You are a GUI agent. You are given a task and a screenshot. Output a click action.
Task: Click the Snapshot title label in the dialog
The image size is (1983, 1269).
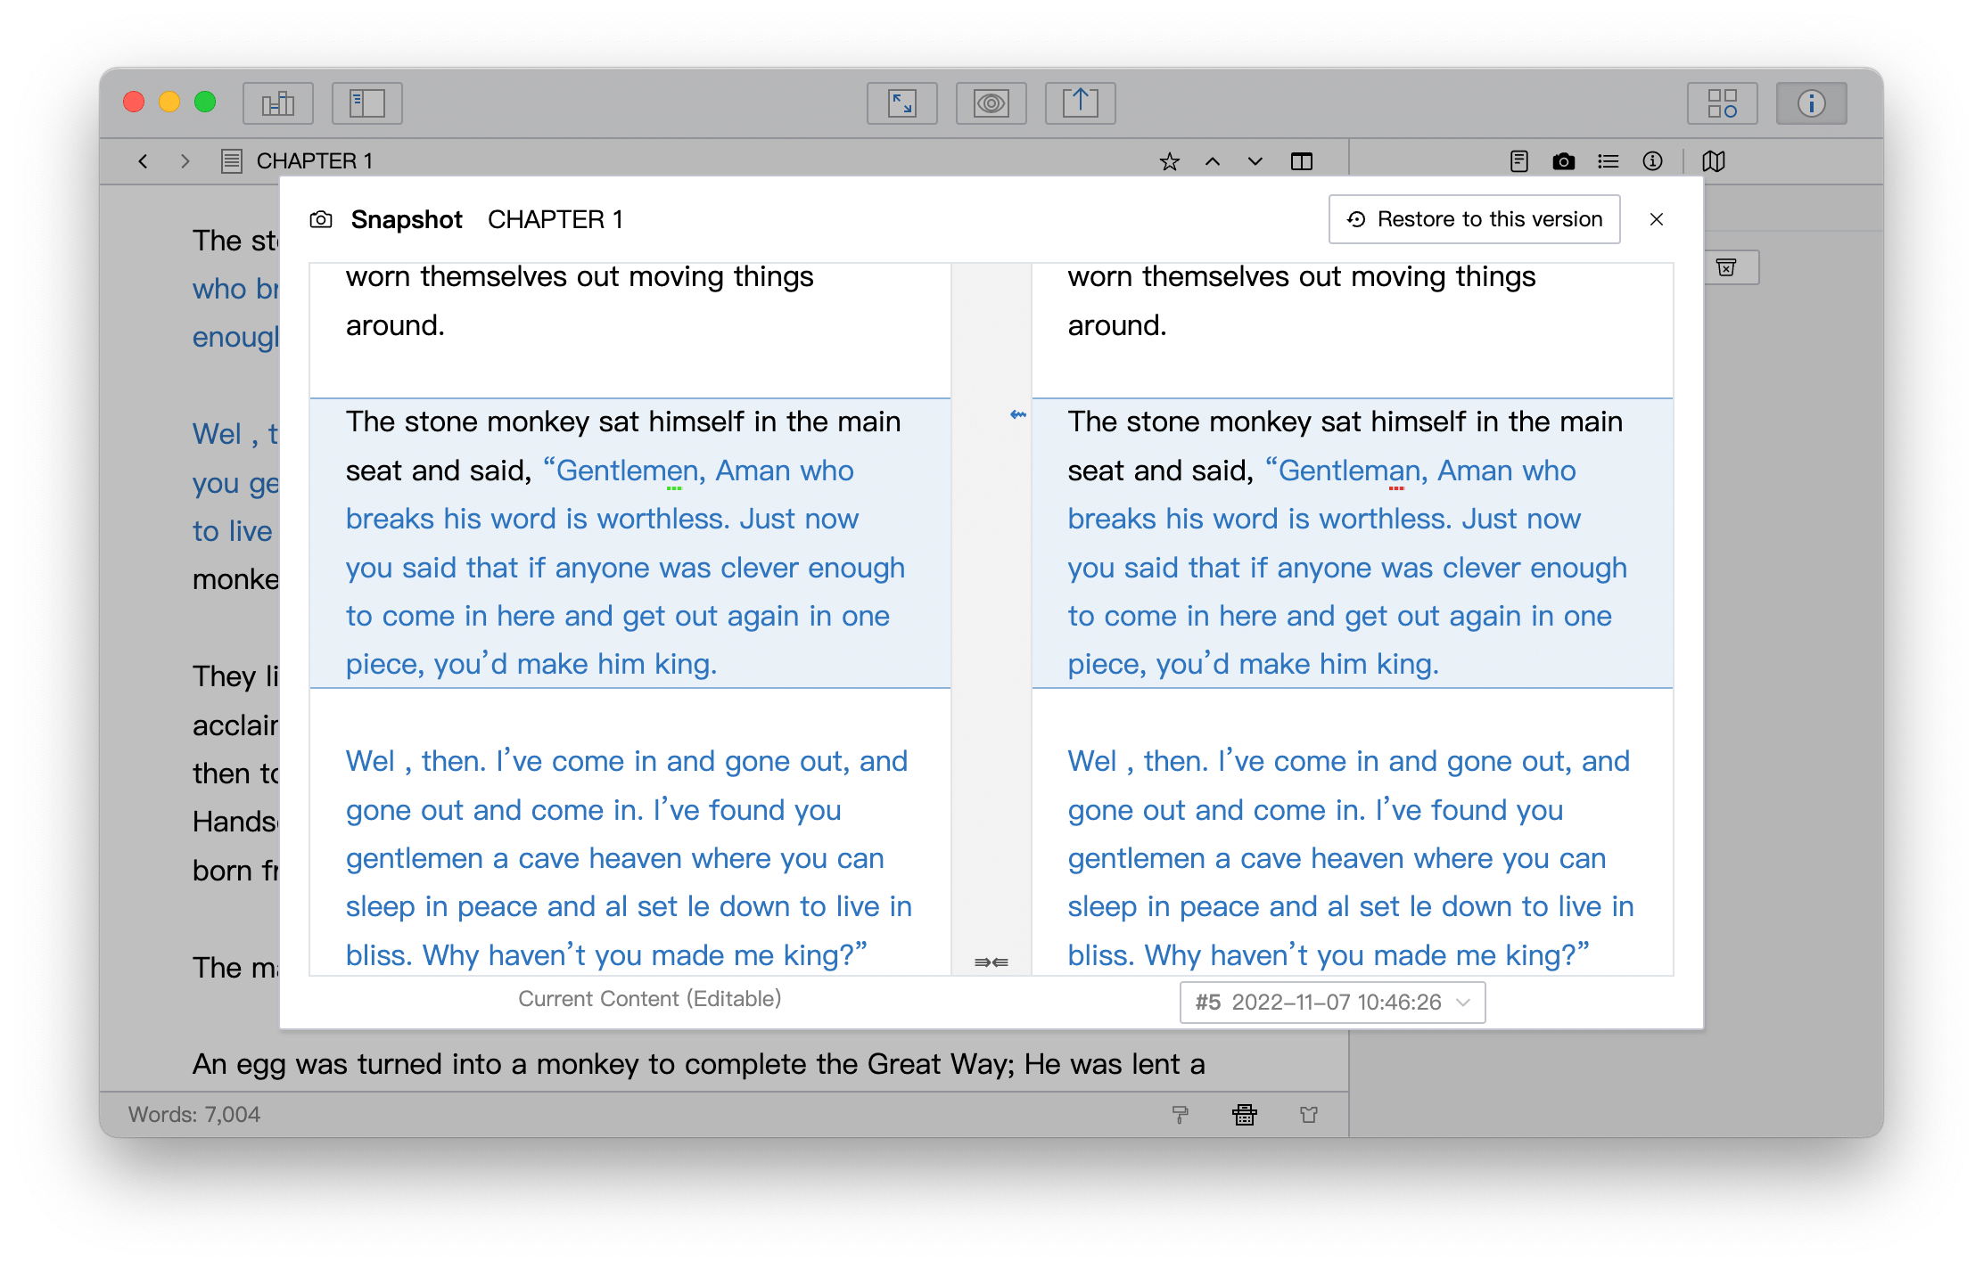pos(407,219)
